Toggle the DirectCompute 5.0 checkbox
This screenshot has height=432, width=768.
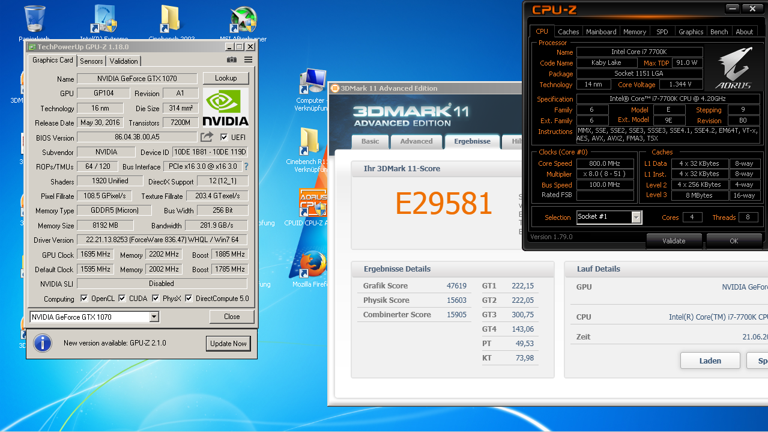(189, 299)
